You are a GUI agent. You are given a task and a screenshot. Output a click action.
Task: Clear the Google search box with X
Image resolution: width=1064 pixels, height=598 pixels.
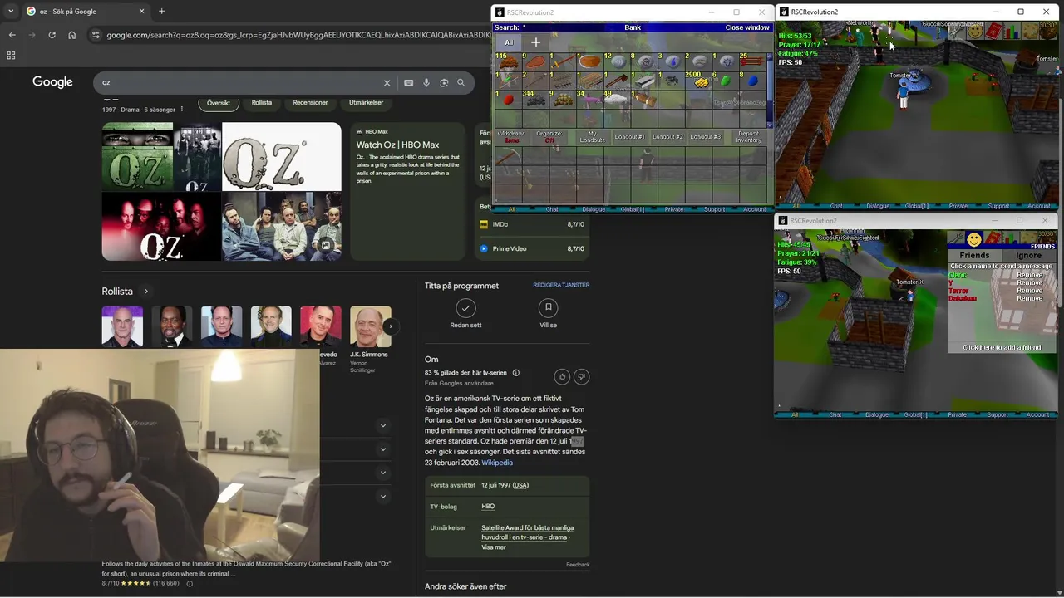(387, 83)
